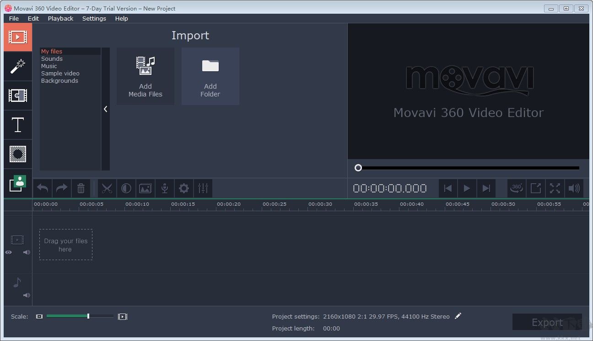
Task: Open the Settings menu
Action: 94,18
